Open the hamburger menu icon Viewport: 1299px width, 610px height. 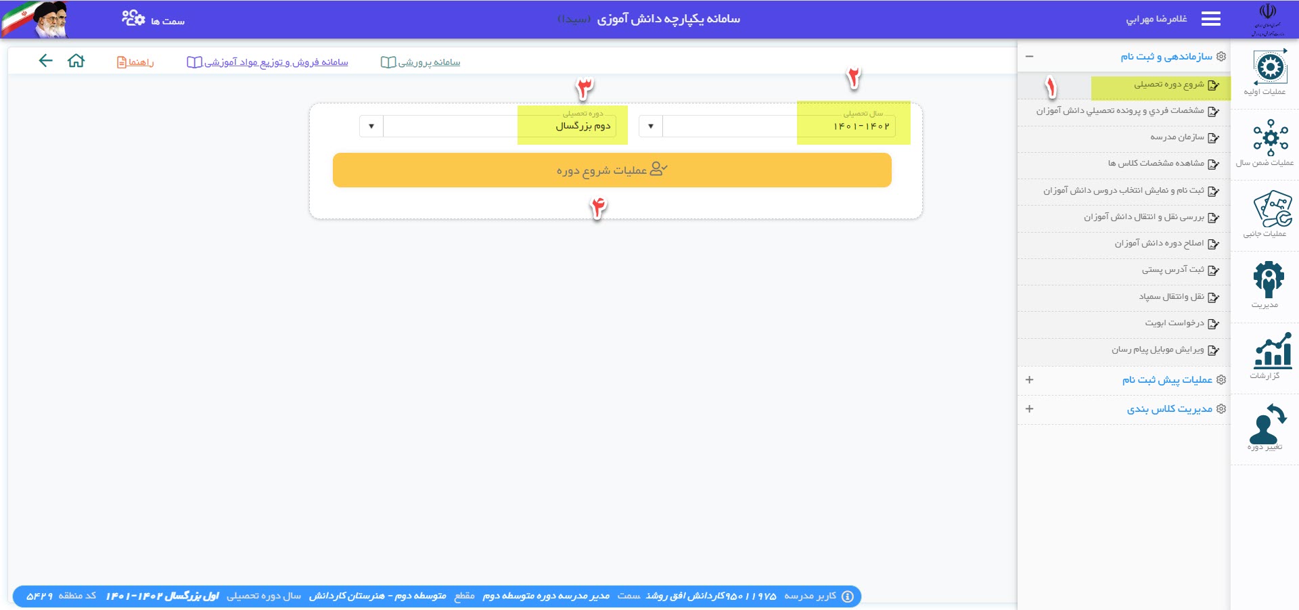tap(1210, 19)
